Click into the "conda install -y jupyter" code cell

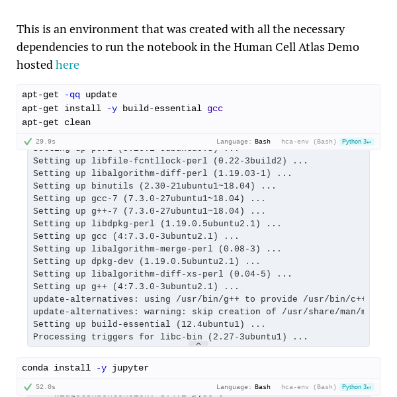pos(198,368)
